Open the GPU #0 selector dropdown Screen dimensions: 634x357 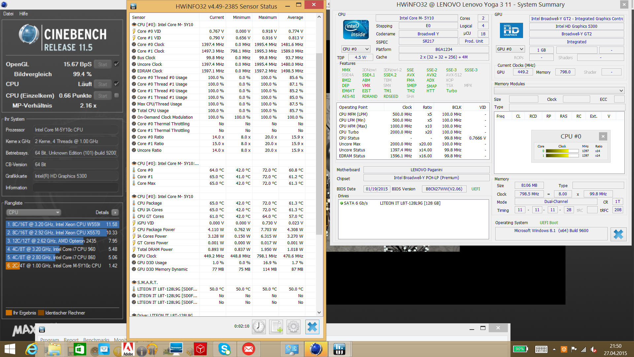click(x=510, y=49)
